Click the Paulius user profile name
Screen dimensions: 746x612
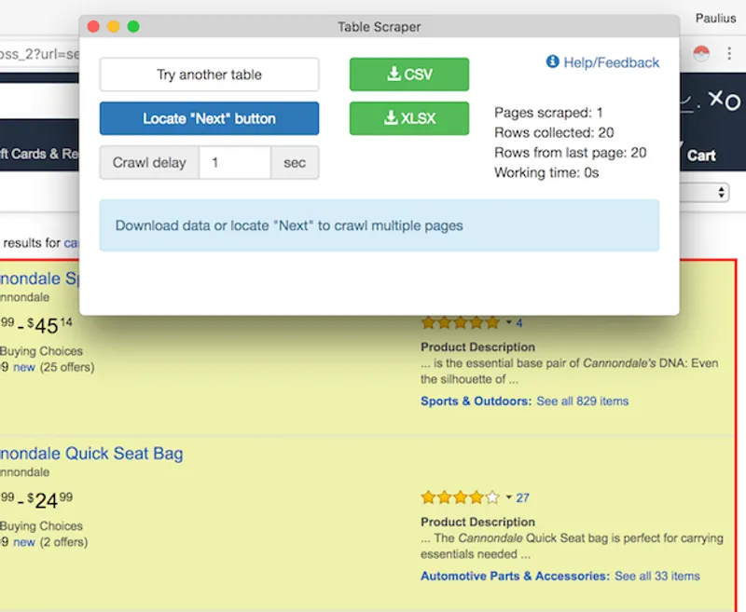715,18
